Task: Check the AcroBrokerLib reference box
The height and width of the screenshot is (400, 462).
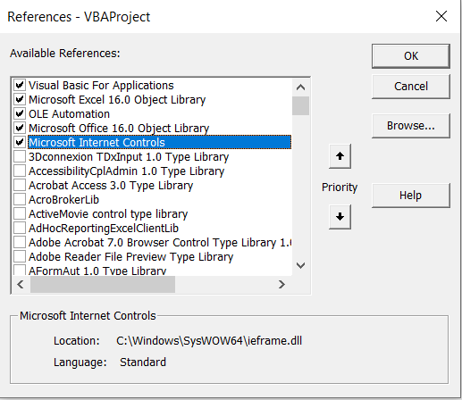Action: click(x=20, y=199)
